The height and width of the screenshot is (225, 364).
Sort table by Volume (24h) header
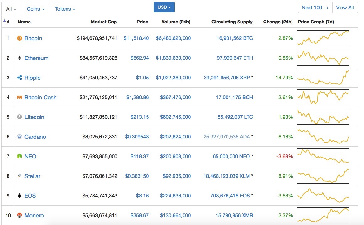[x=176, y=22]
